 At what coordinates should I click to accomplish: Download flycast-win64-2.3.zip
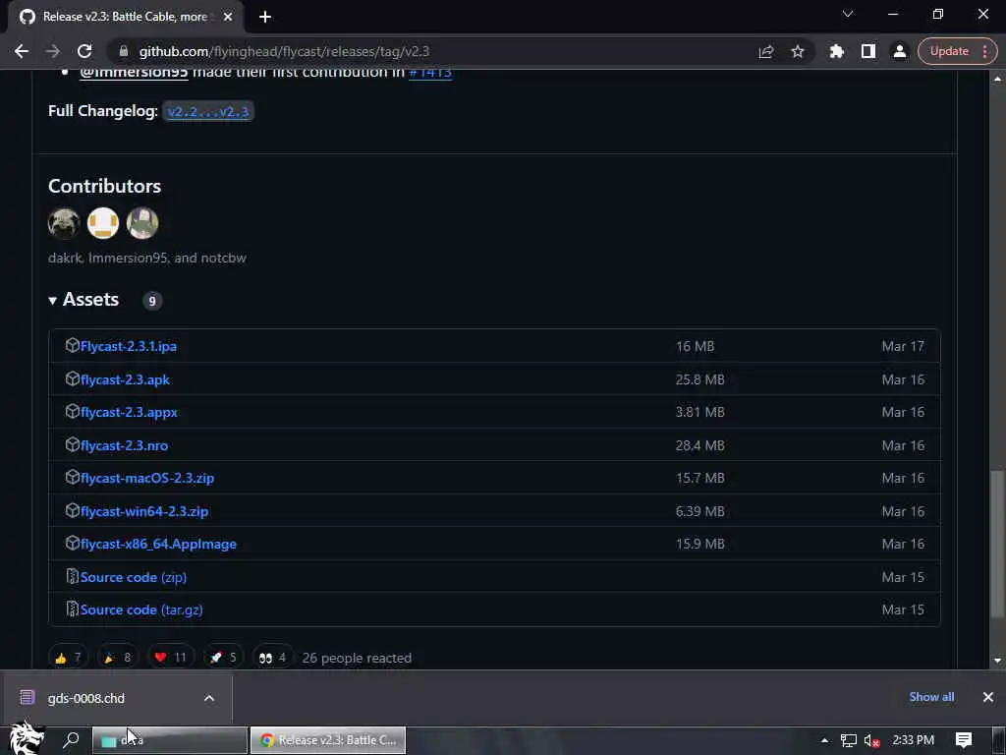(144, 511)
